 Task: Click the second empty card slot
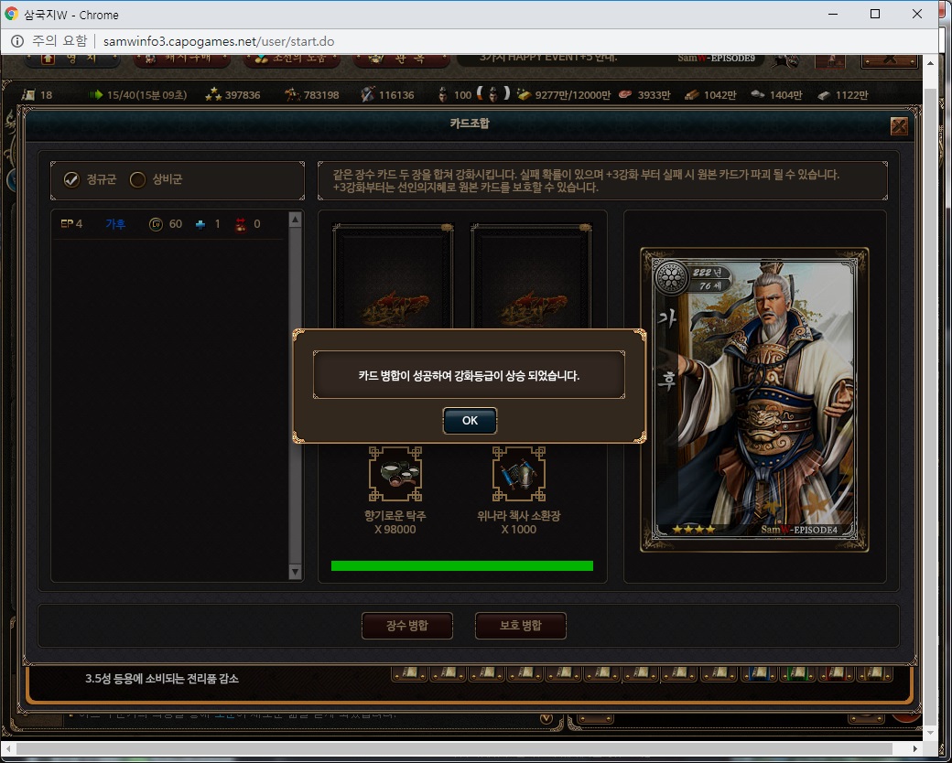(531, 276)
